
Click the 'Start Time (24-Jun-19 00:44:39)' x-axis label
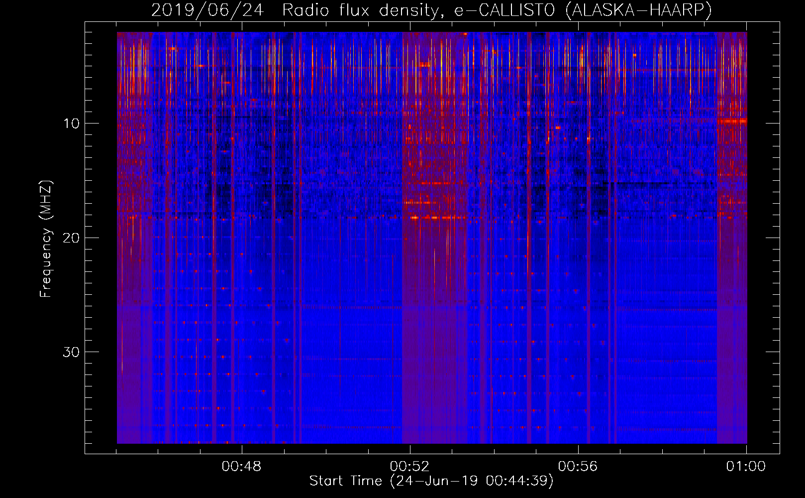[x=431, y=481]
